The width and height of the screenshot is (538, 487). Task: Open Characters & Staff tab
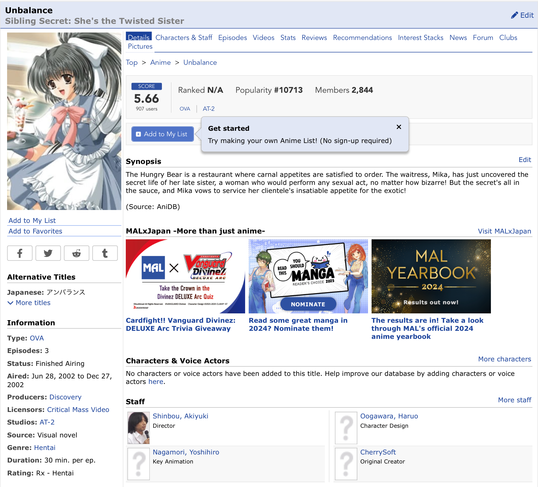[184, 38]
